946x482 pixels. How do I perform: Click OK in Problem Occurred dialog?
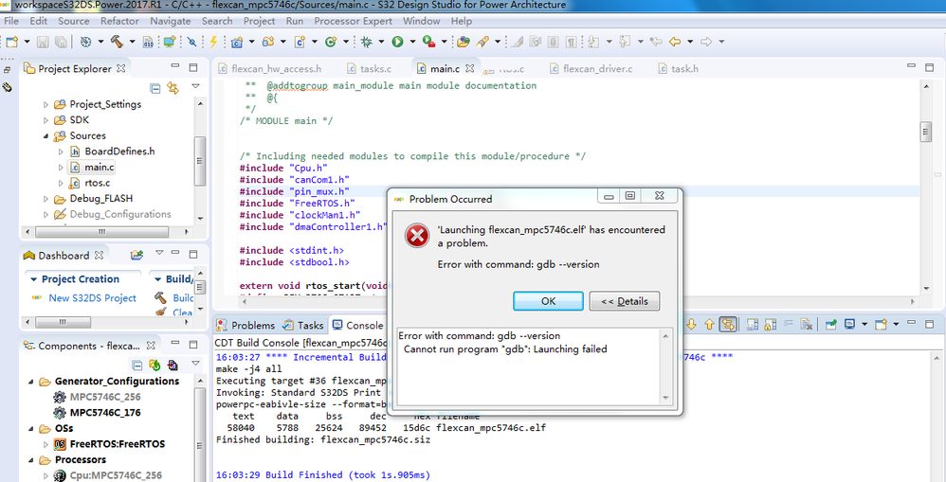coord(548,301)
